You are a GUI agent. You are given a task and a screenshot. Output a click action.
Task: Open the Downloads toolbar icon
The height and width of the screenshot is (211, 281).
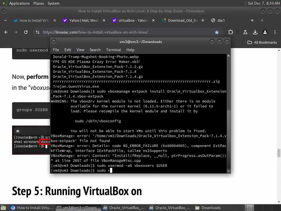[255, 32]
